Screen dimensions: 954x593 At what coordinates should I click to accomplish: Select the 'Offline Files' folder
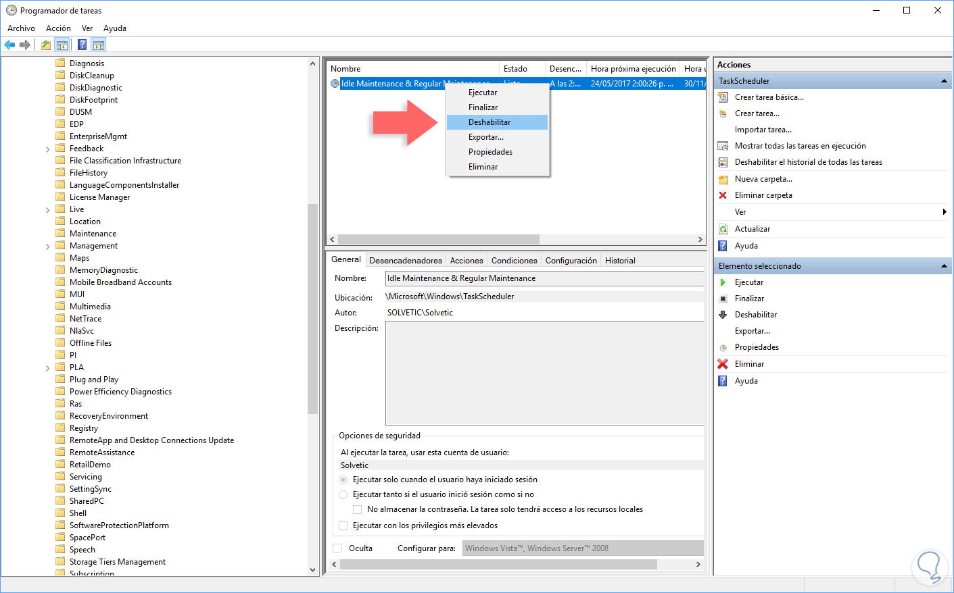91,343
